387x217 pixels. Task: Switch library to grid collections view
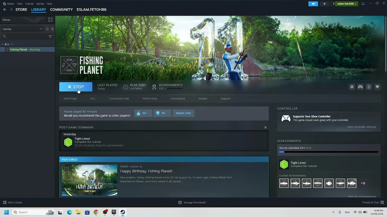50,20
